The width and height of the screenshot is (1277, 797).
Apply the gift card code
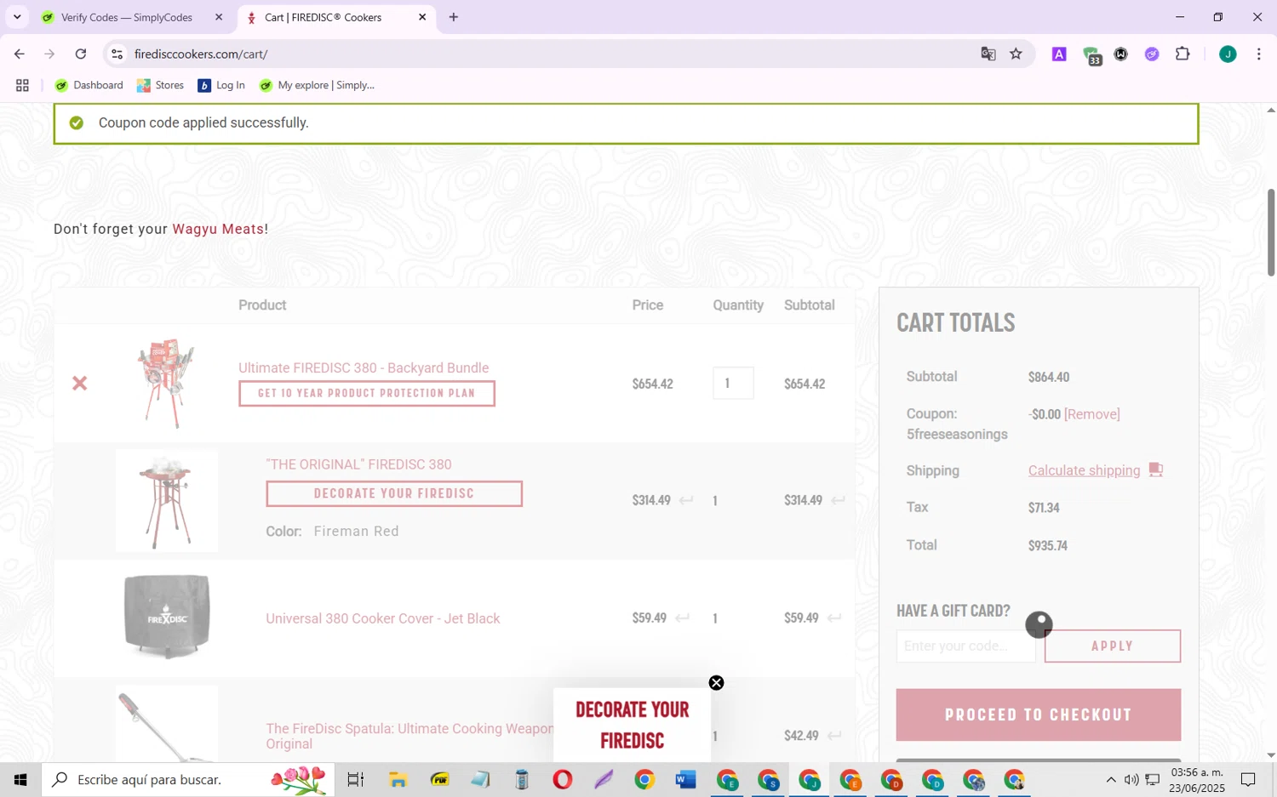(1112, 646)
